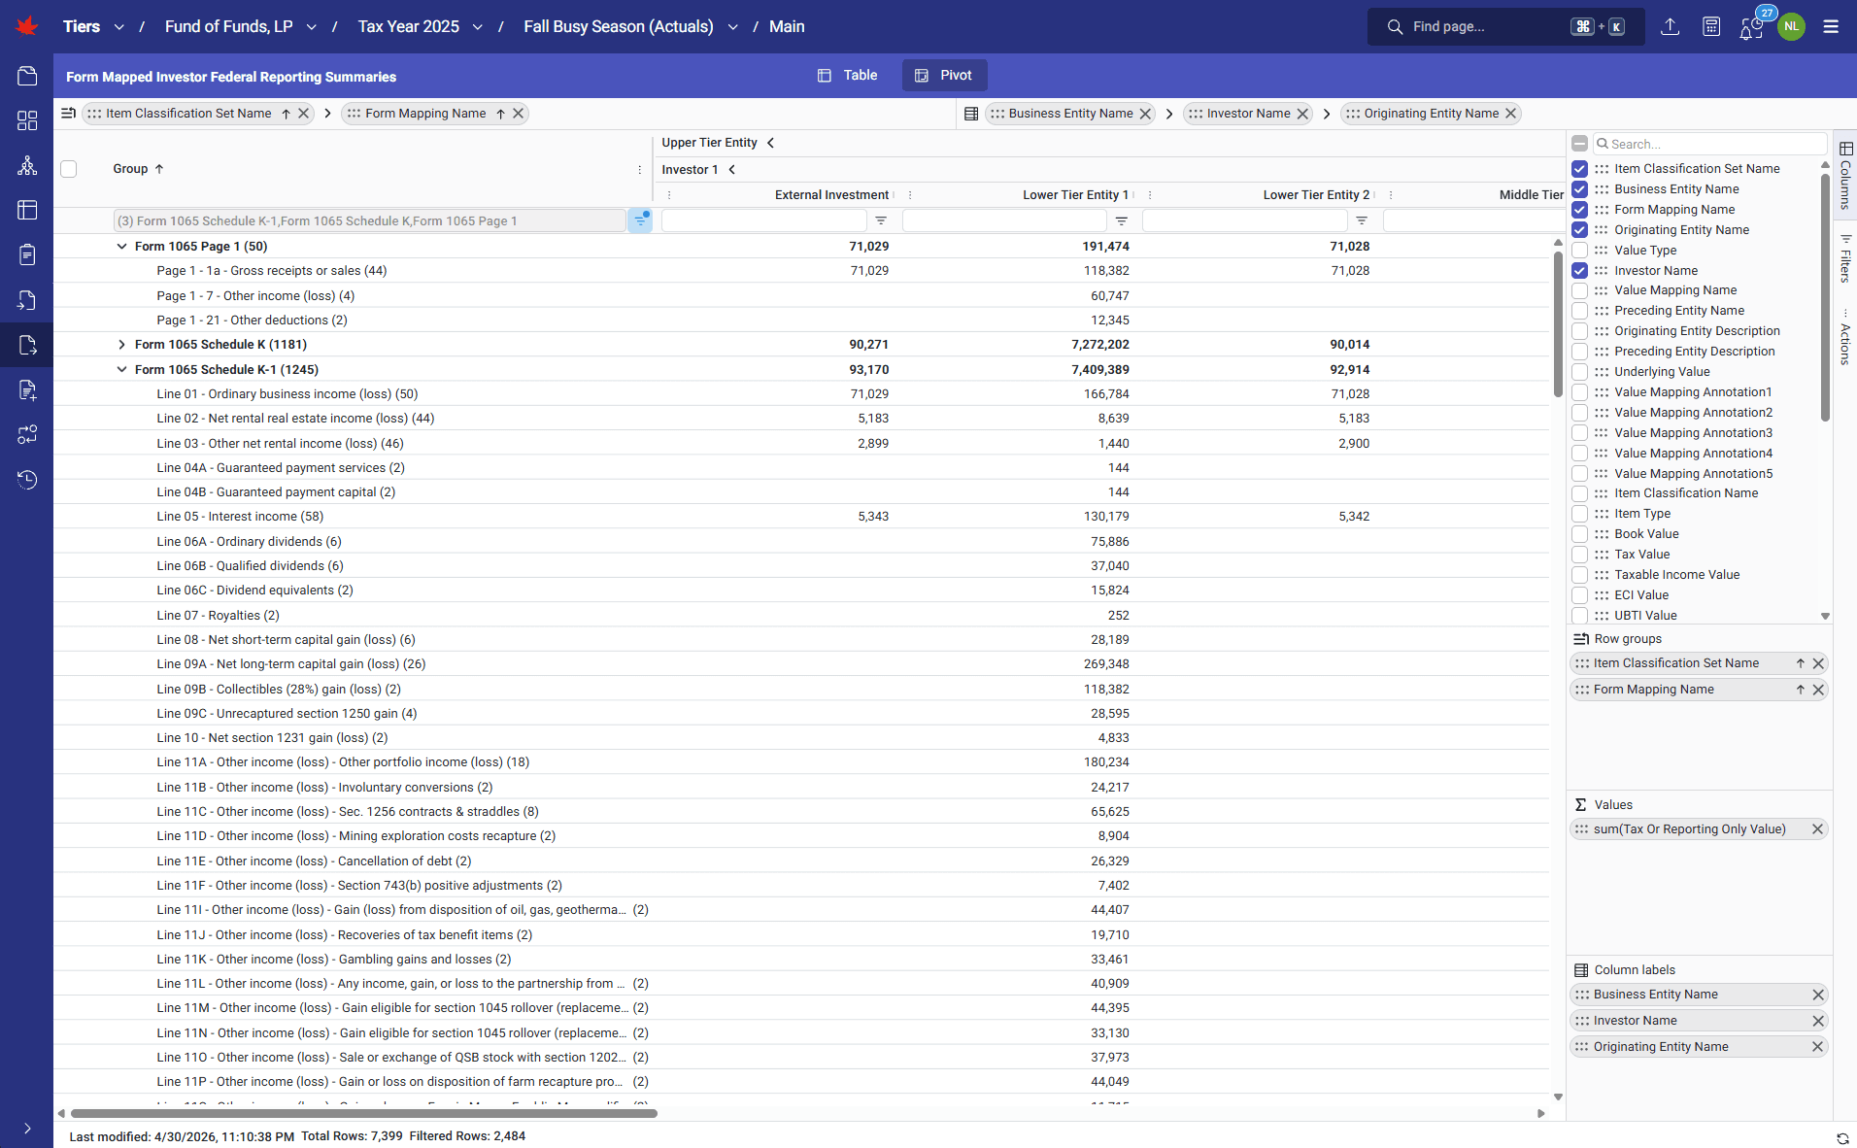This screenshot has height=1148, width=1857.
Task: Remove Originating Entity Name chip in top bar
Action: 1511,114
